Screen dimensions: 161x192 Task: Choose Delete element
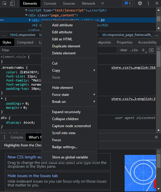click(69, 53)
